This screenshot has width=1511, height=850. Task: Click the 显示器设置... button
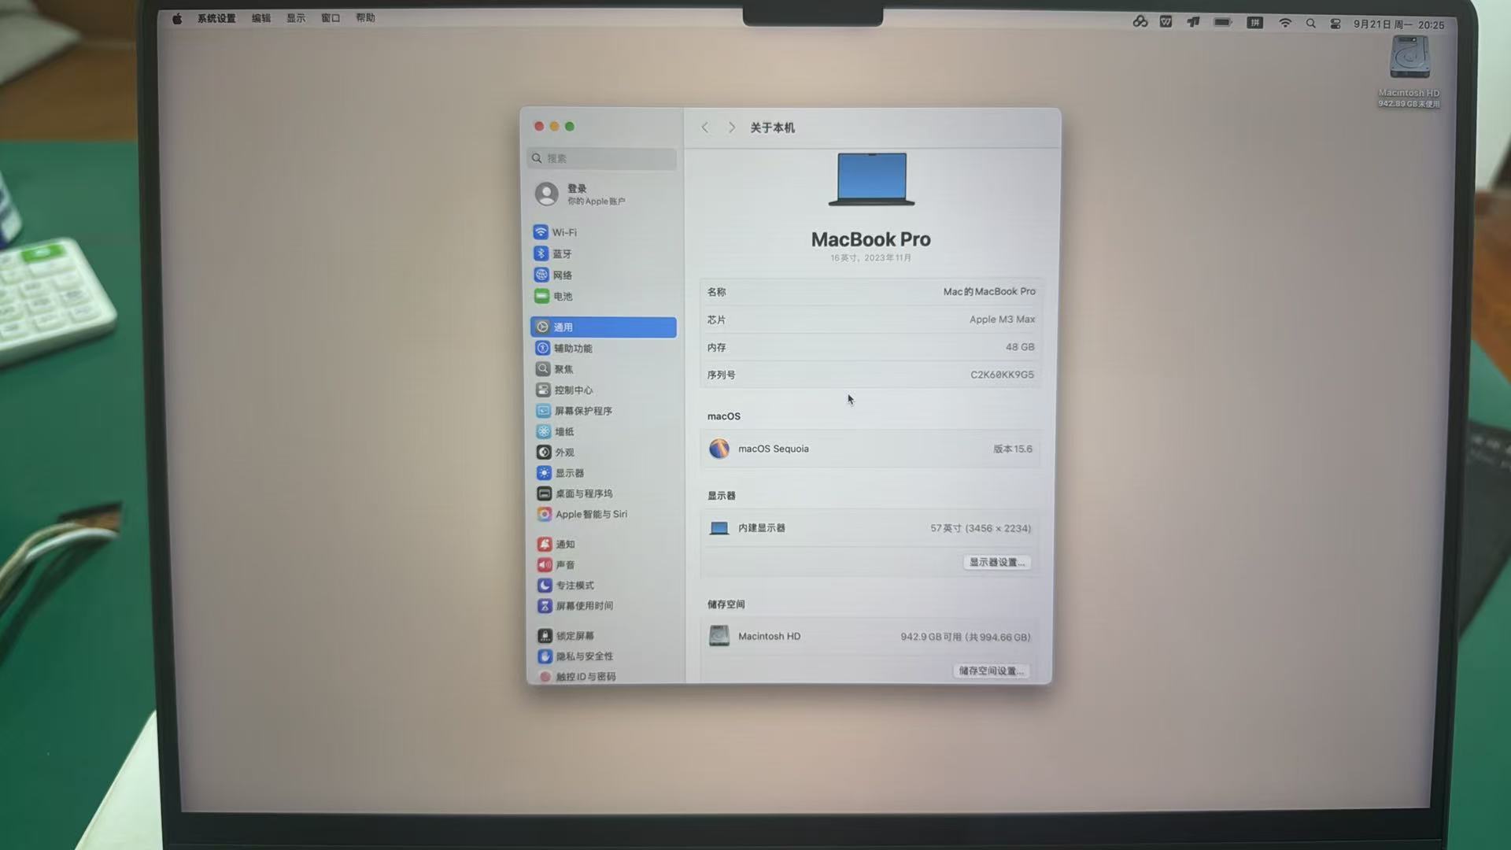point(996,562)
